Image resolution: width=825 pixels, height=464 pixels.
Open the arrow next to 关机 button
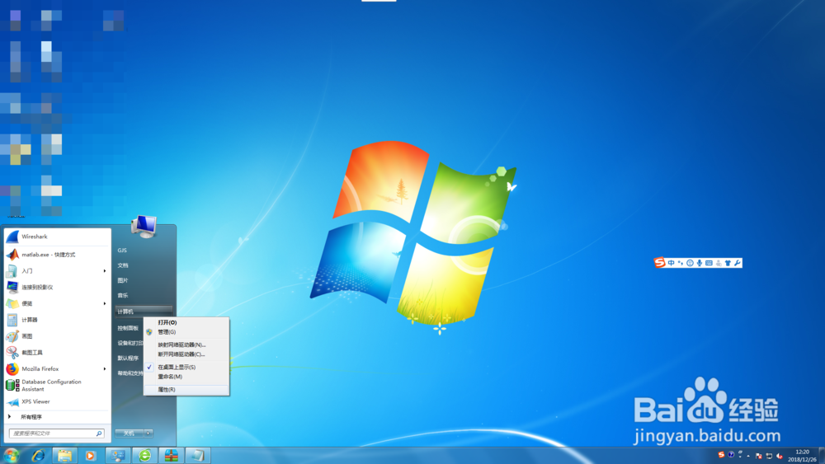click(x=148, y=433)
